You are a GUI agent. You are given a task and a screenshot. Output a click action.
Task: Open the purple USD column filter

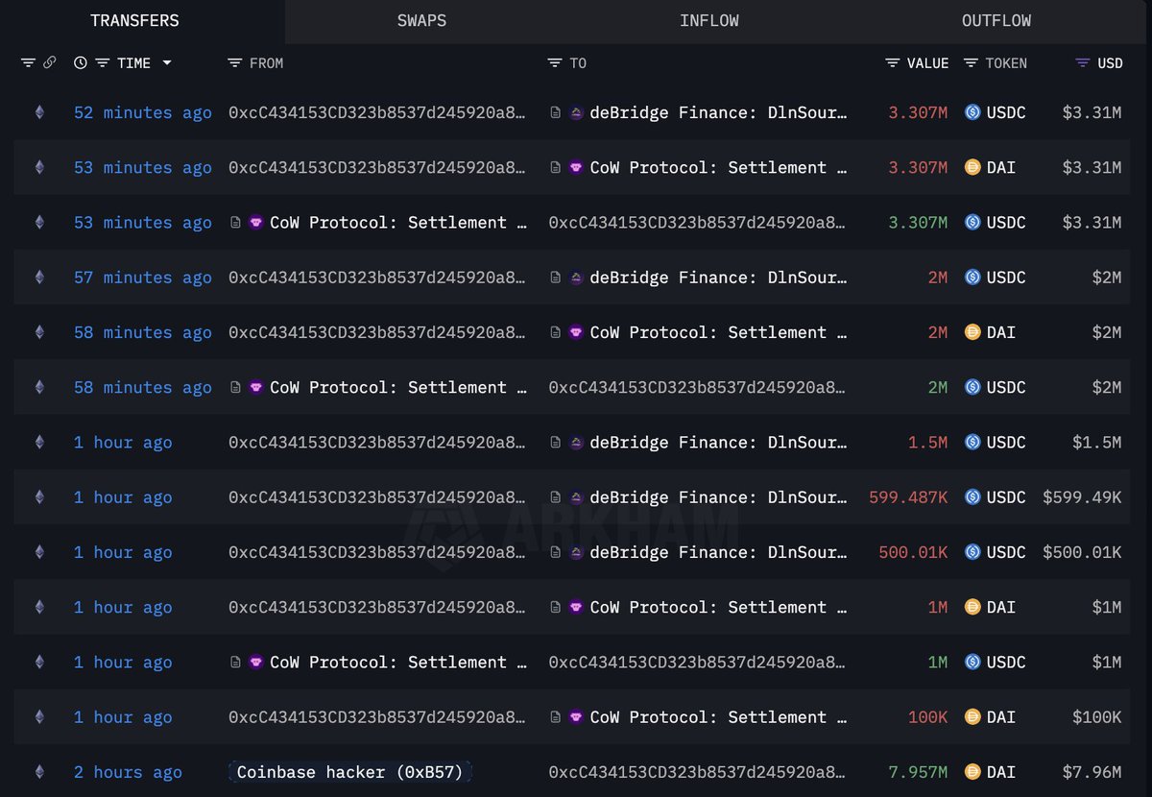click(x=1083, y=63)
